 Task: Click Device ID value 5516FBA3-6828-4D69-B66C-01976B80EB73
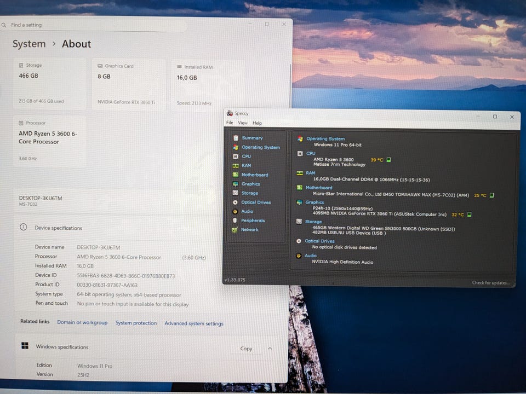tap(126, 276)
